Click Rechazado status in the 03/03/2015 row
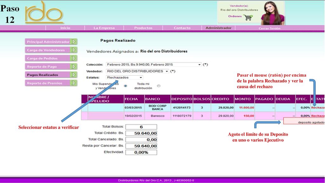Screen dimensions: 325x183 pyautogui.click(x=318, y=107)
